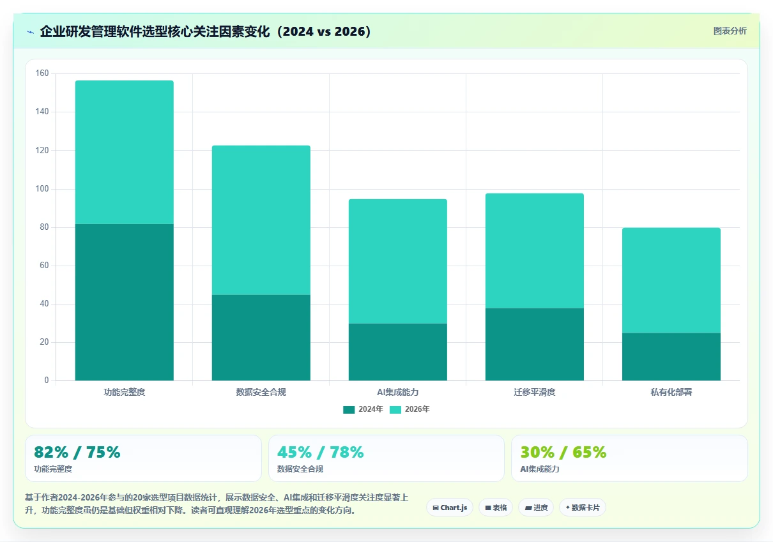Click the 2026 bar segment for 功能完整度
Viewport: 773px width, 542px height.
(x=125, y=152)
